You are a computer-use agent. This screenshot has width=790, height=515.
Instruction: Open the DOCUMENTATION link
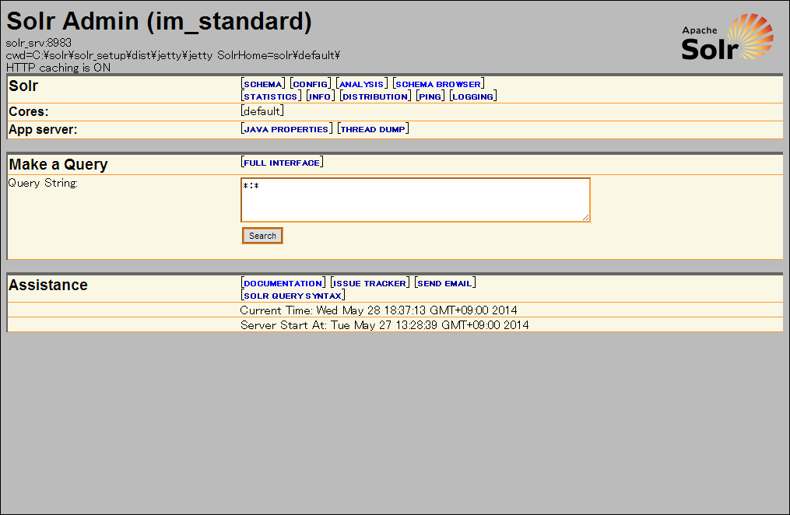pos(283,283)
